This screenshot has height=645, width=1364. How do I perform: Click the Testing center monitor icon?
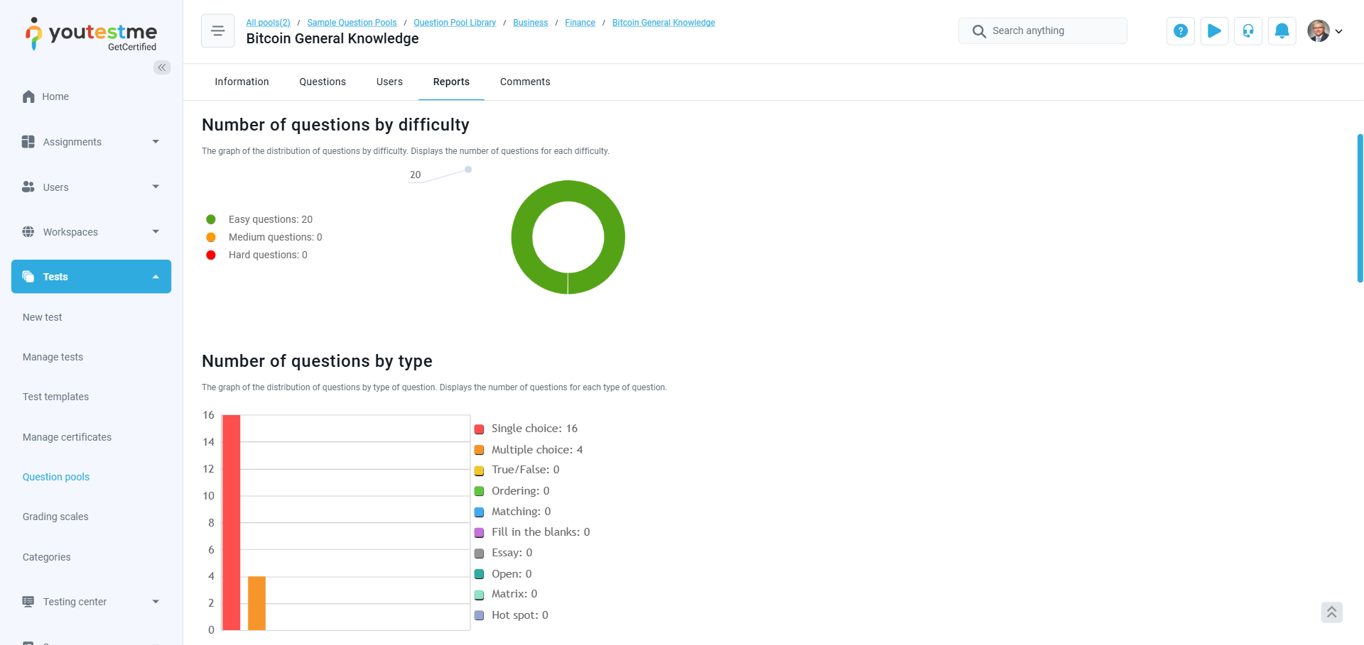pyautogui.click(x=28, y=602)
